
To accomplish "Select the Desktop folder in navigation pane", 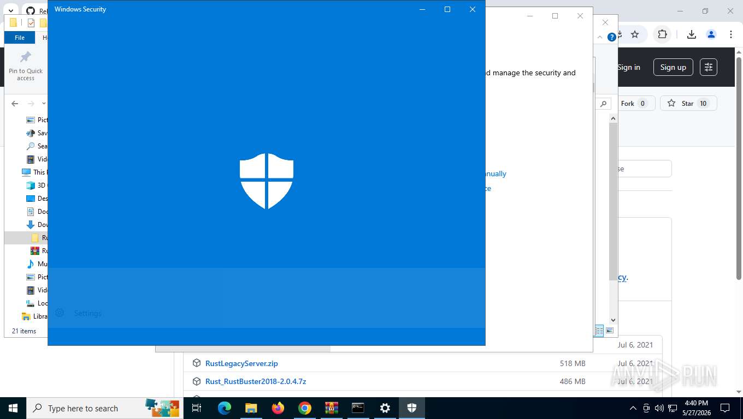I will [x=37, y=198].
